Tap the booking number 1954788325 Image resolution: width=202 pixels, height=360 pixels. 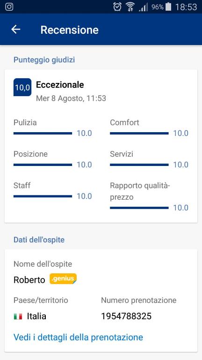[126, 316]
